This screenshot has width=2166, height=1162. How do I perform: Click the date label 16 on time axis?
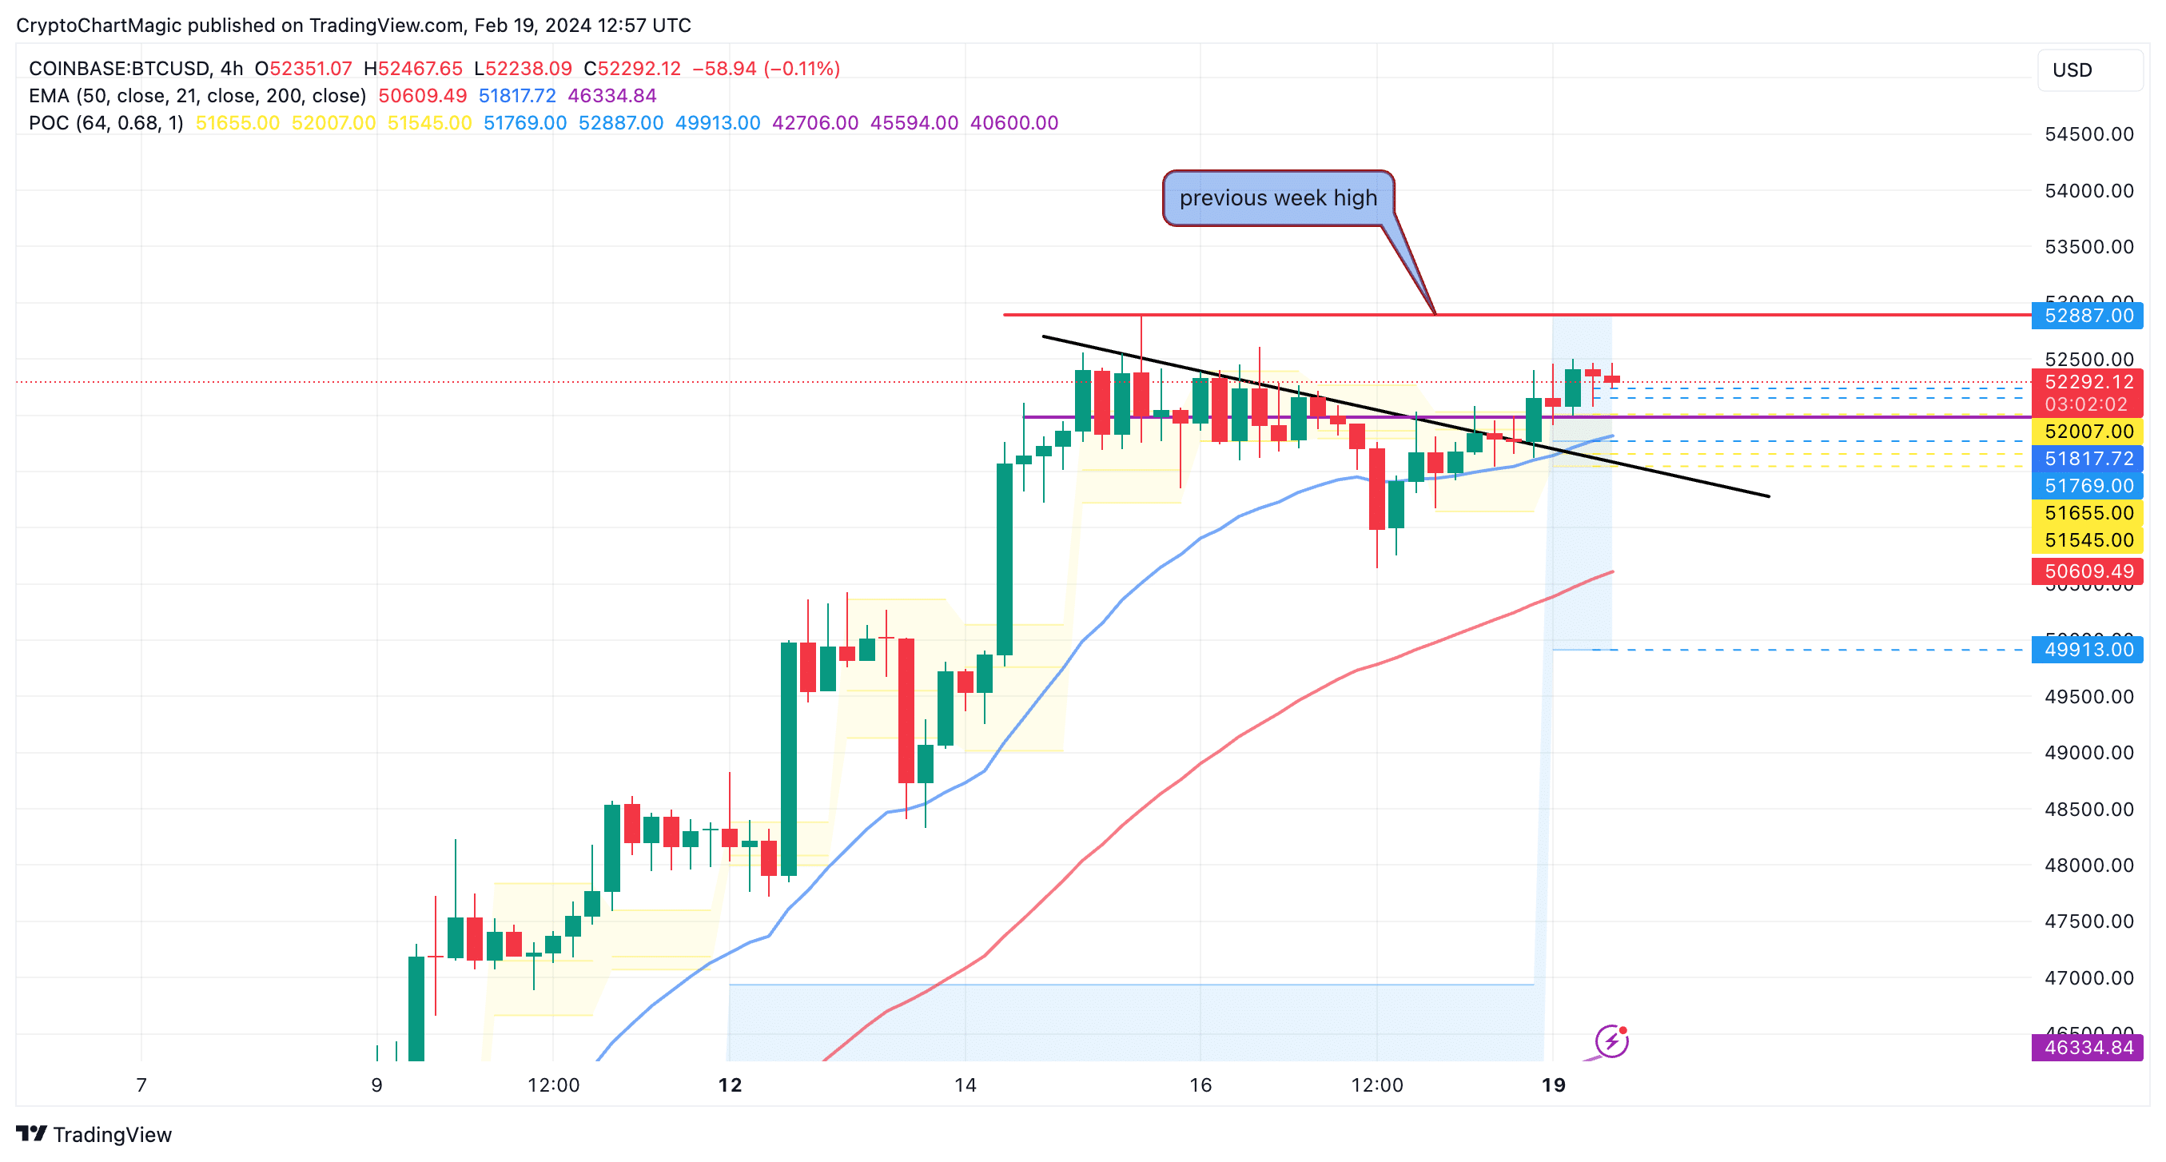(1200, 1084)
